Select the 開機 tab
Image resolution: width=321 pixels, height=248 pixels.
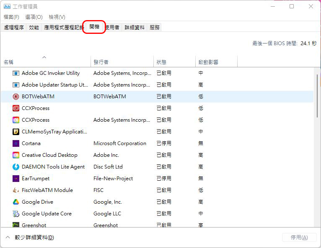pos(94,27)
